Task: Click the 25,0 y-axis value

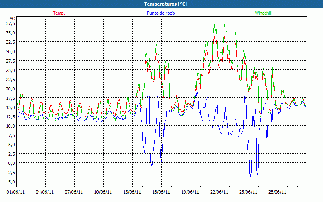Action: (10, 70)
